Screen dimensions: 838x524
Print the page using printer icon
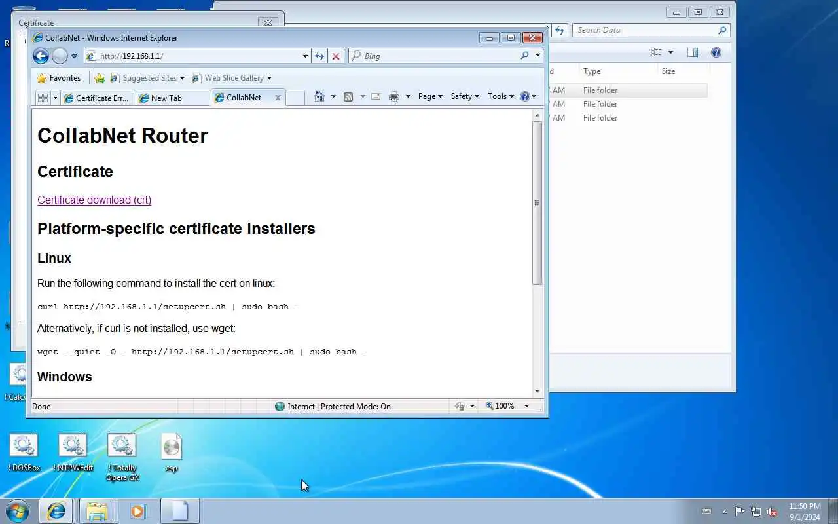tap(394, 96)
